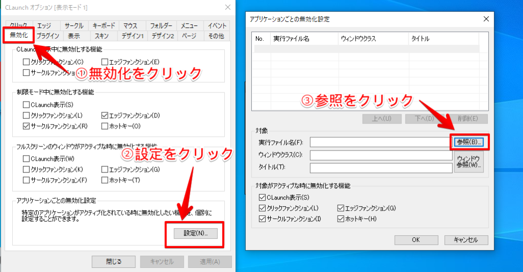This screenshot has height=272, width=523.
Task: Click the ウィンドウクラス column header
Action: (373, 39)
